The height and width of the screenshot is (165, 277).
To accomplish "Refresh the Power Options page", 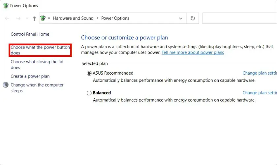I will click(x=193, y=18).
